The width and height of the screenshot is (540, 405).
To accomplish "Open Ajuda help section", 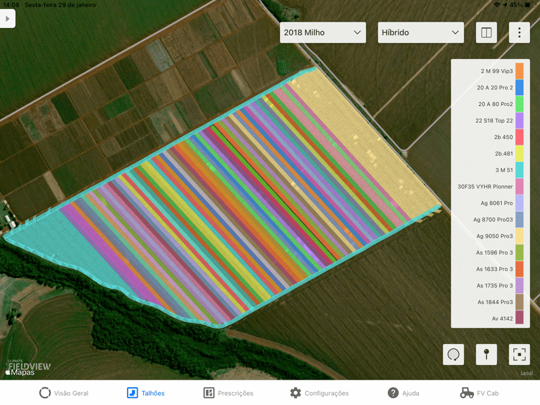I will point(403,393).
